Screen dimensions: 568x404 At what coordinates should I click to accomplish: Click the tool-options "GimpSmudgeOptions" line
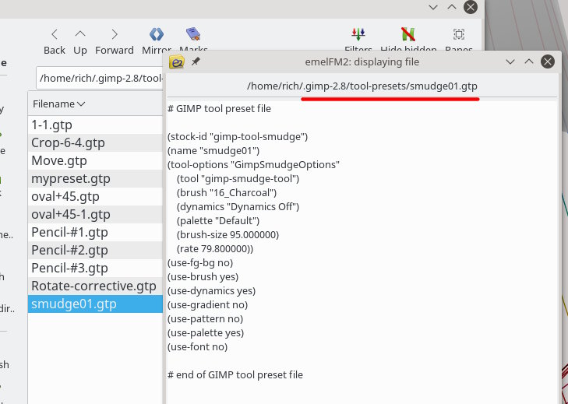[253, 165]
